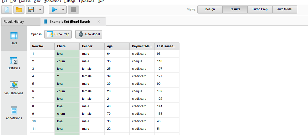Sort by the Age column header

click(117, 46)
